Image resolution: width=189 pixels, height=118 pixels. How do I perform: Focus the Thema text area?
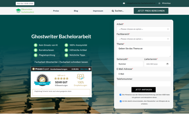[144, 52]
